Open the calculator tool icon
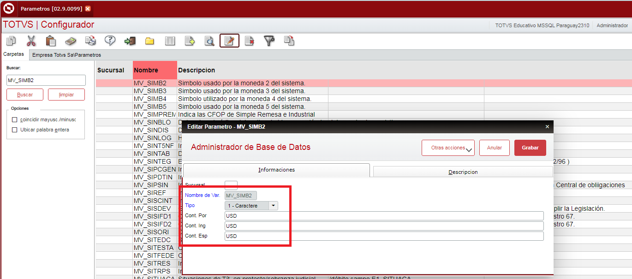This screenshot has height=279, width=632. click(x=71, y=41)
